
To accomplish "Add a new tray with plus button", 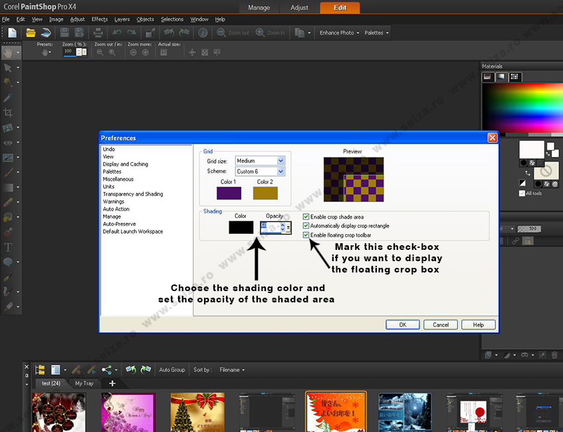I will pyautogui.click(x=112, y=383).
